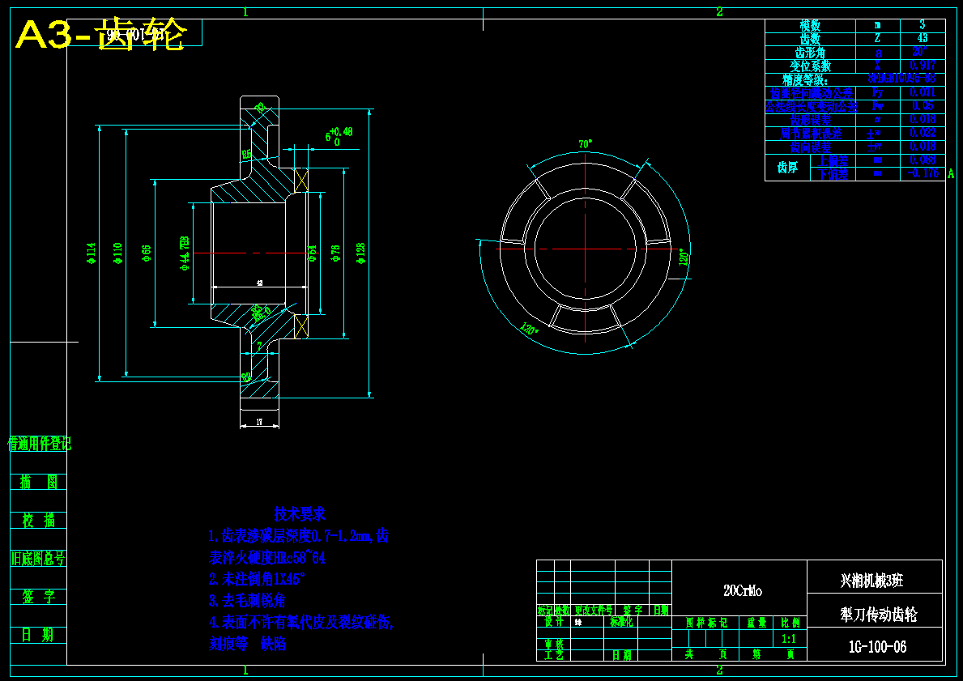Viewport: 963px width, 681px height.
Task: Select the diameter dimension 'φ110'
Action: coord(117,253)
